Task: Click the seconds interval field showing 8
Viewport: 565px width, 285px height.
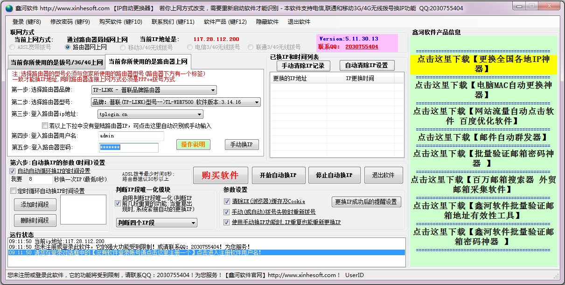Action: click(x=40, y=179)
